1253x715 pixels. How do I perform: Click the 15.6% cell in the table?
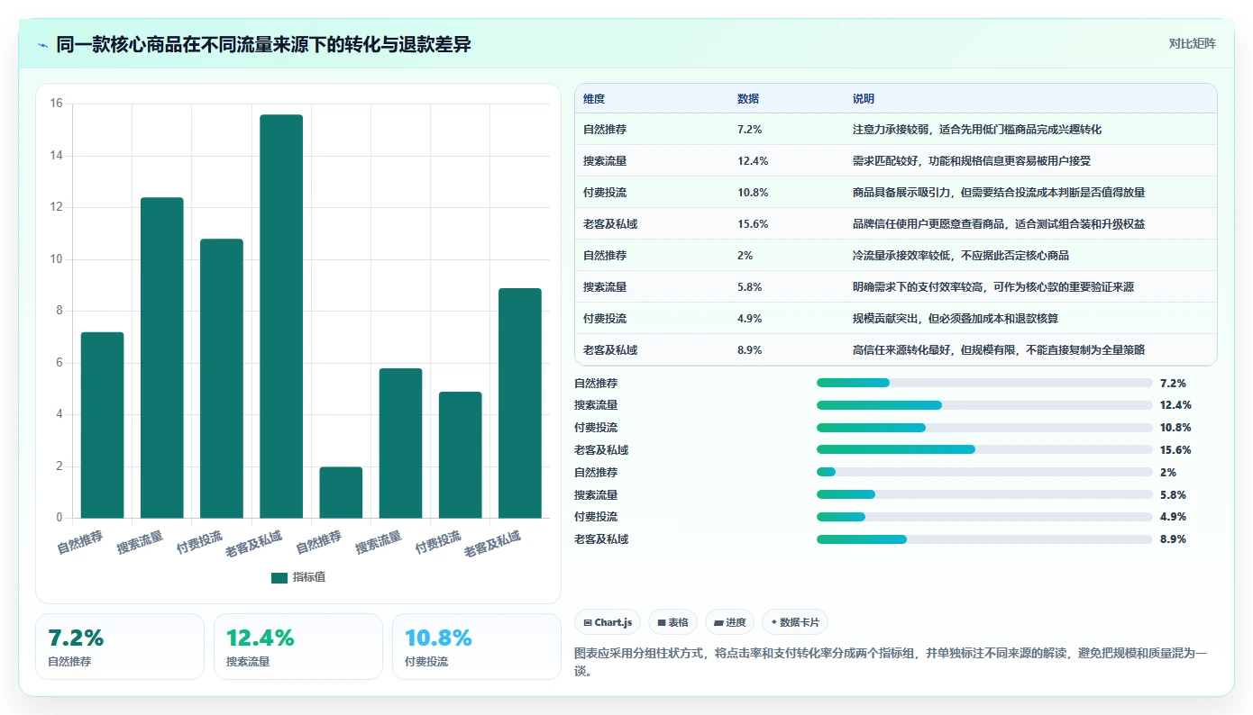point(753,224)
